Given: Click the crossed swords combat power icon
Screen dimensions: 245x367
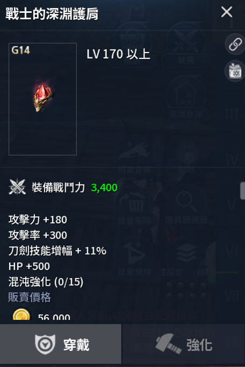Looking at the screenshot, I should [17, 187].
